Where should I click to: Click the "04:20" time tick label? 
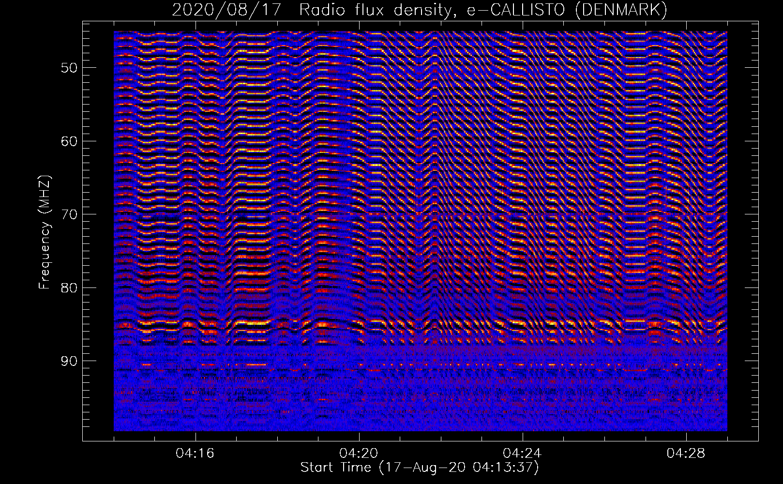click(359, 454)
